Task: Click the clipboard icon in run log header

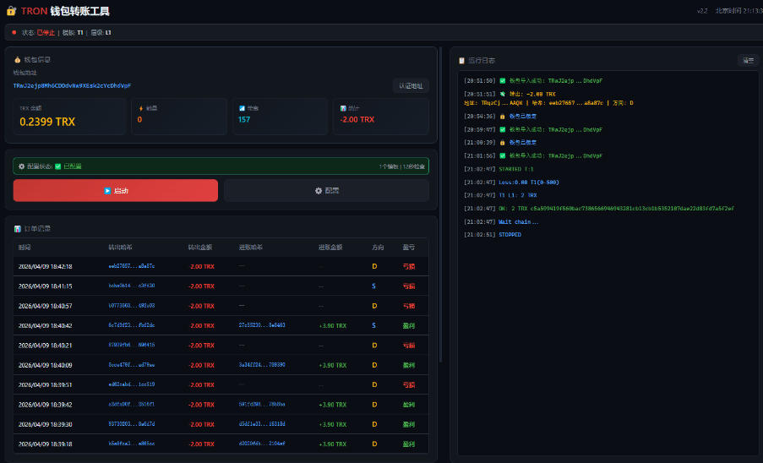Action: [x=461, y=60]
